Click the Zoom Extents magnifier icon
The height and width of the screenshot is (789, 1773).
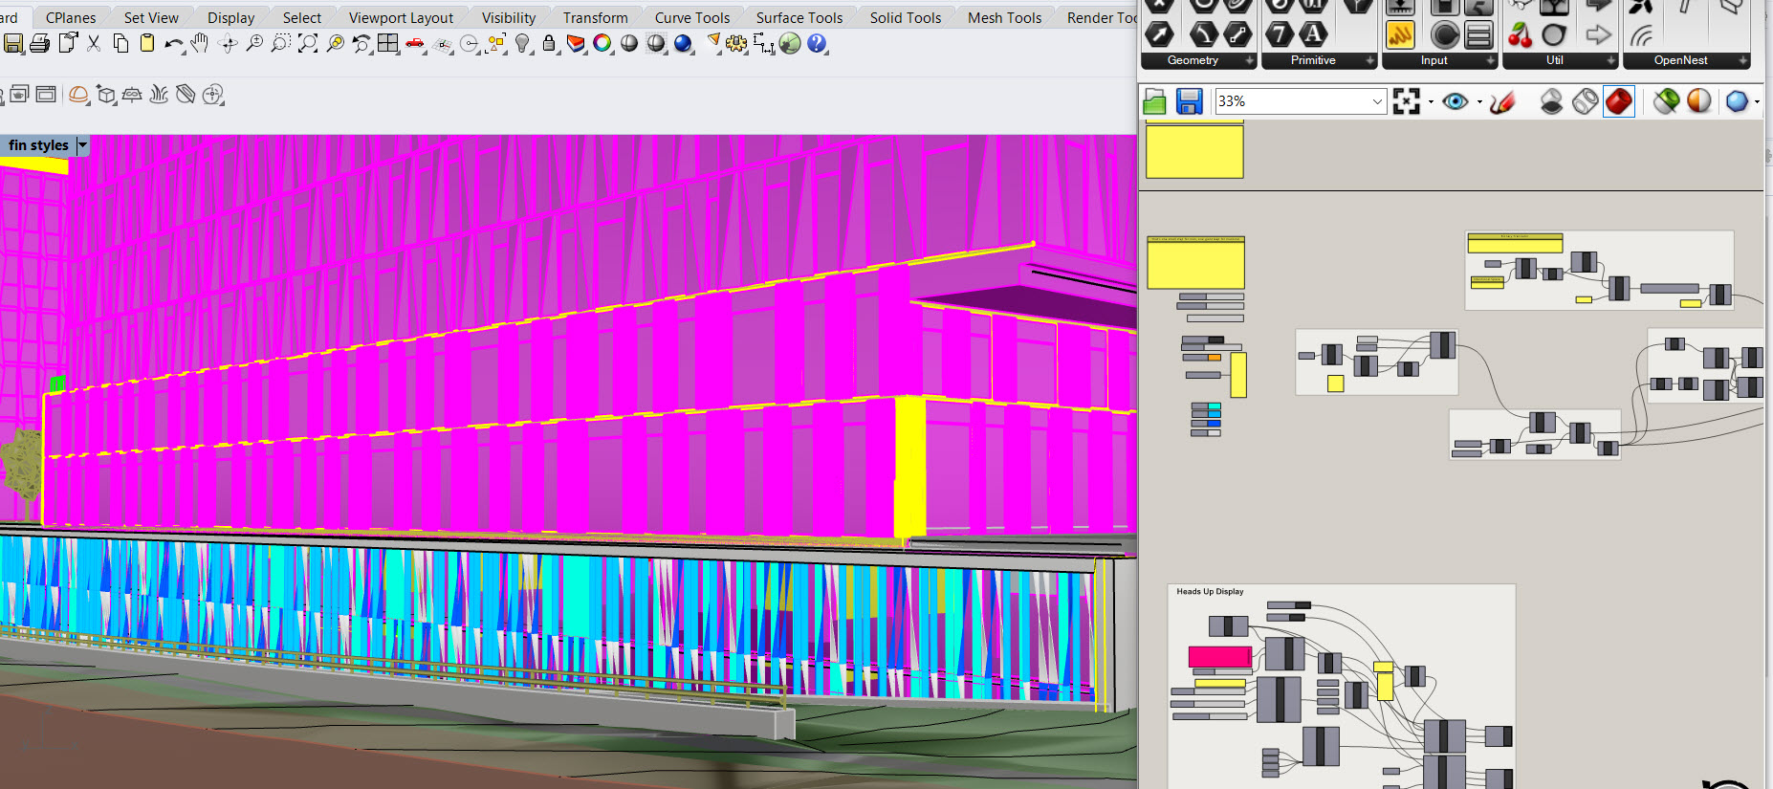(x=308, y=43)
